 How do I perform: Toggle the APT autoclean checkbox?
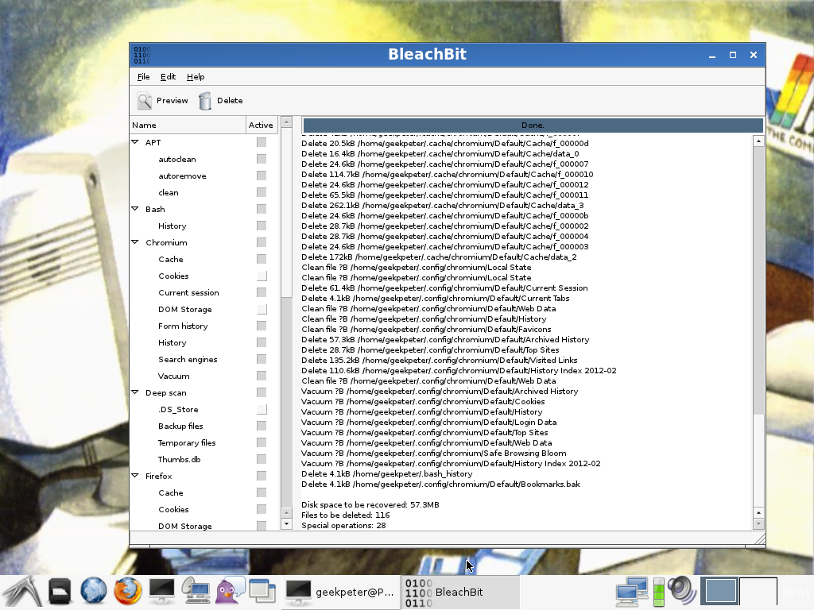tap(261, 160)
